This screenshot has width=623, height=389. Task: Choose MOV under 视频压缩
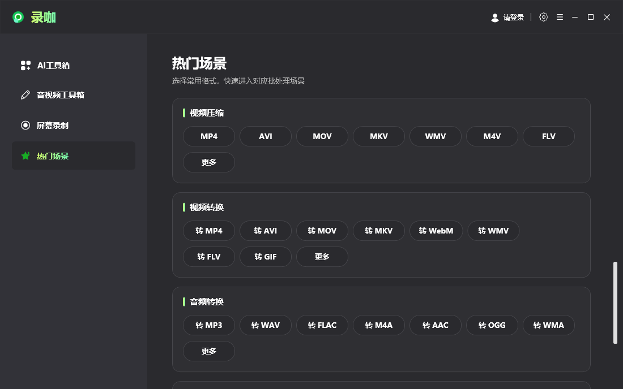[x=322, y=136]
